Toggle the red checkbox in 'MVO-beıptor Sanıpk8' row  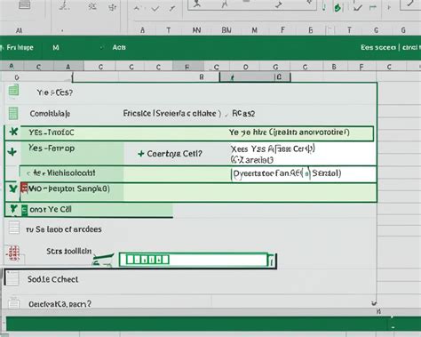click(x=24, y=188)
